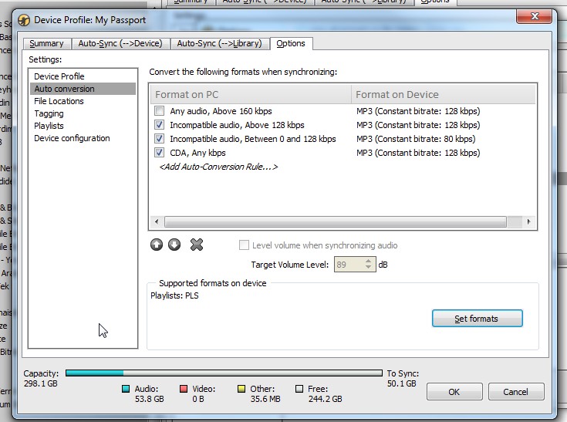Click the MediaMonkey icon in the title bar
The image size is (567, 422).
(25, 19)
